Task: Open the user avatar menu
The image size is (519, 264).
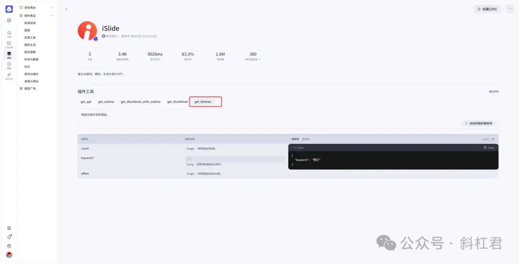Action: tap(9, 255)
